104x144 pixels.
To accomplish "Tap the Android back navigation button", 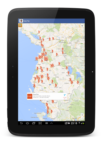I will (21, 123).
